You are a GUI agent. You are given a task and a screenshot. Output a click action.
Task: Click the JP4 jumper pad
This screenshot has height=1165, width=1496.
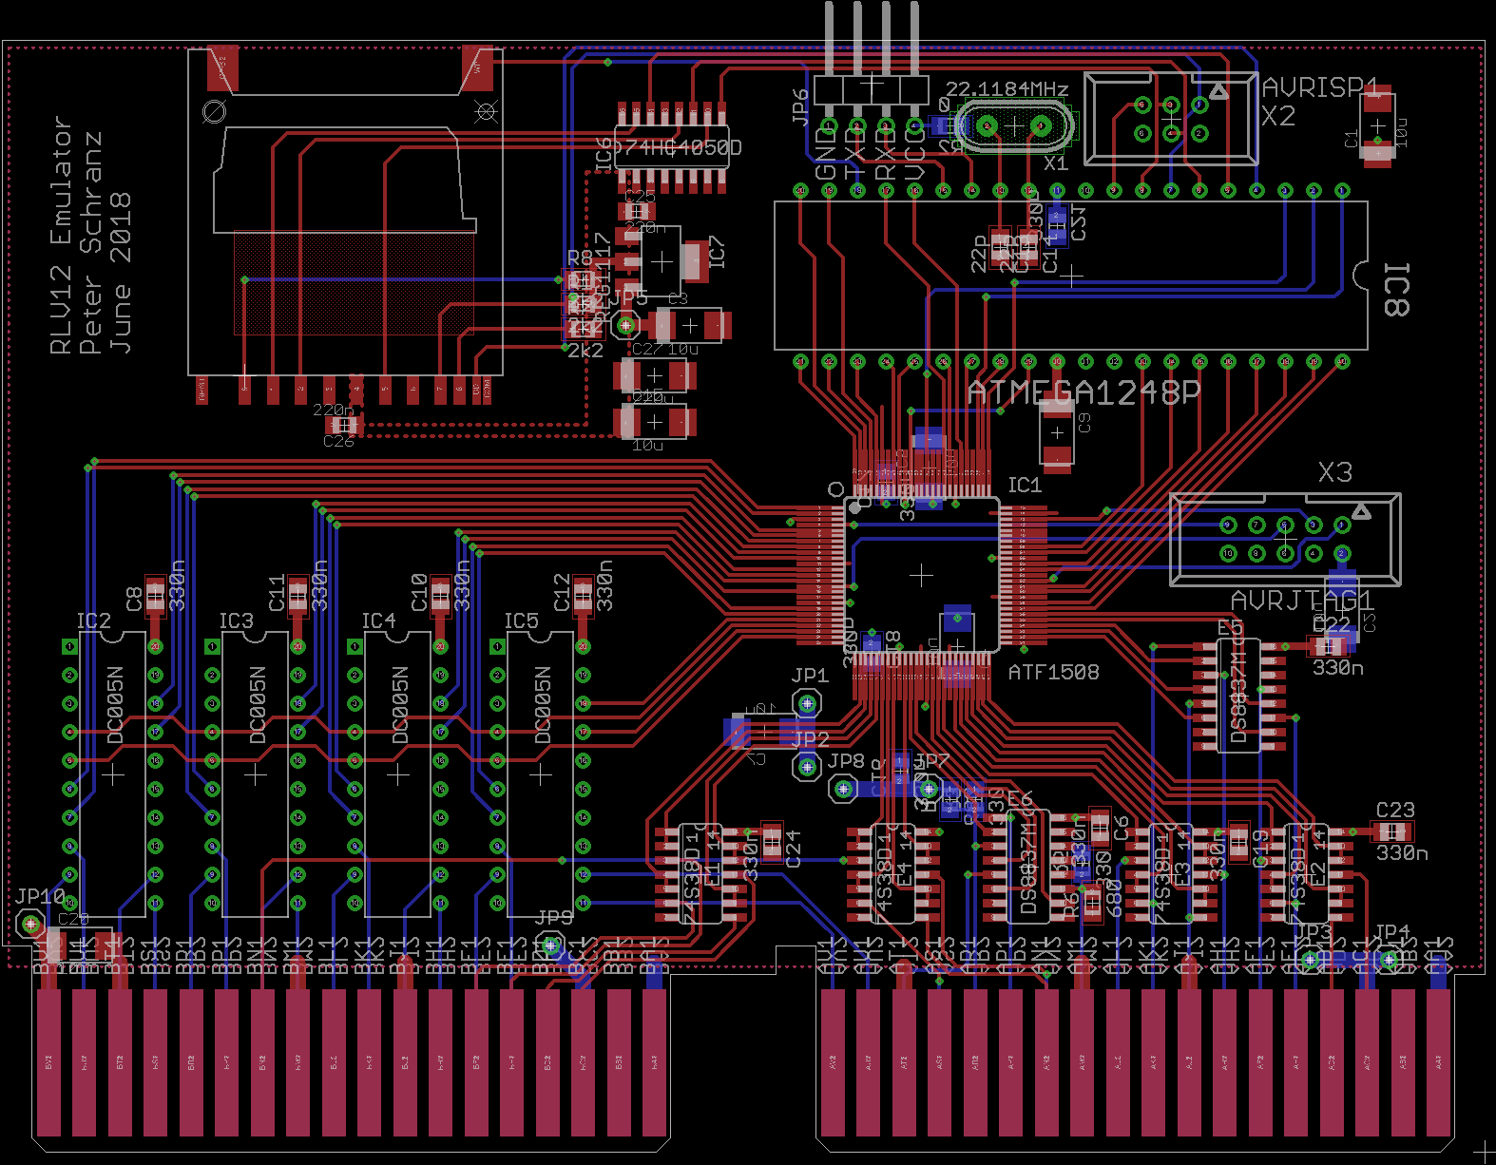click(x=1390, y=960)
